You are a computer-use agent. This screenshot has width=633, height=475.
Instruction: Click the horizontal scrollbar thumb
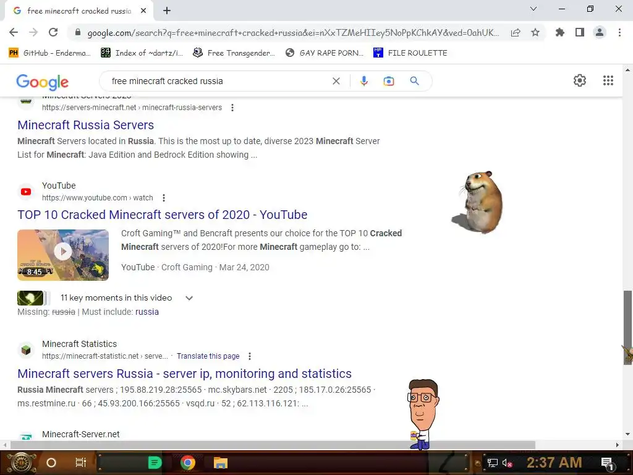click(273, 445)
